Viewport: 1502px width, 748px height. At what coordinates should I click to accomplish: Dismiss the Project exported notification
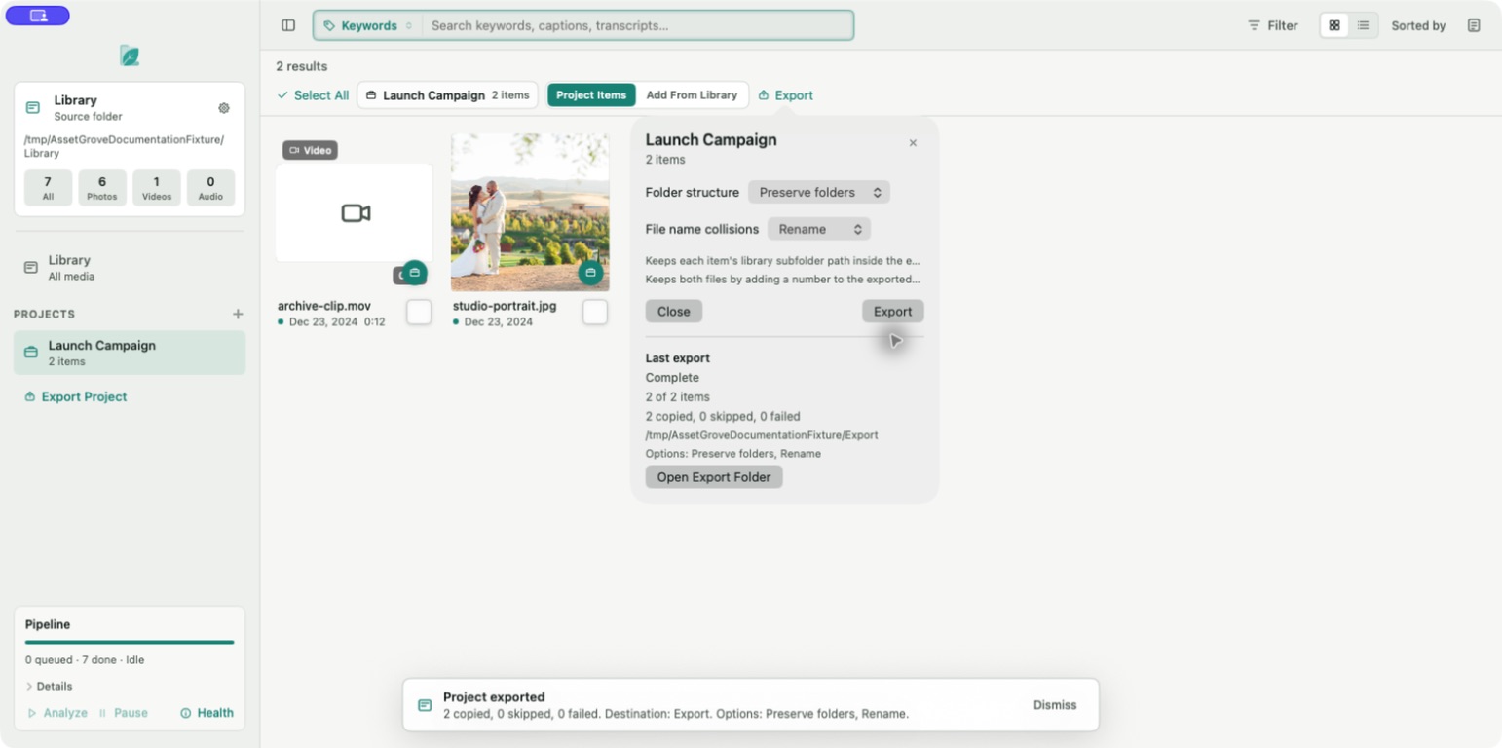tap(1055, 705)
